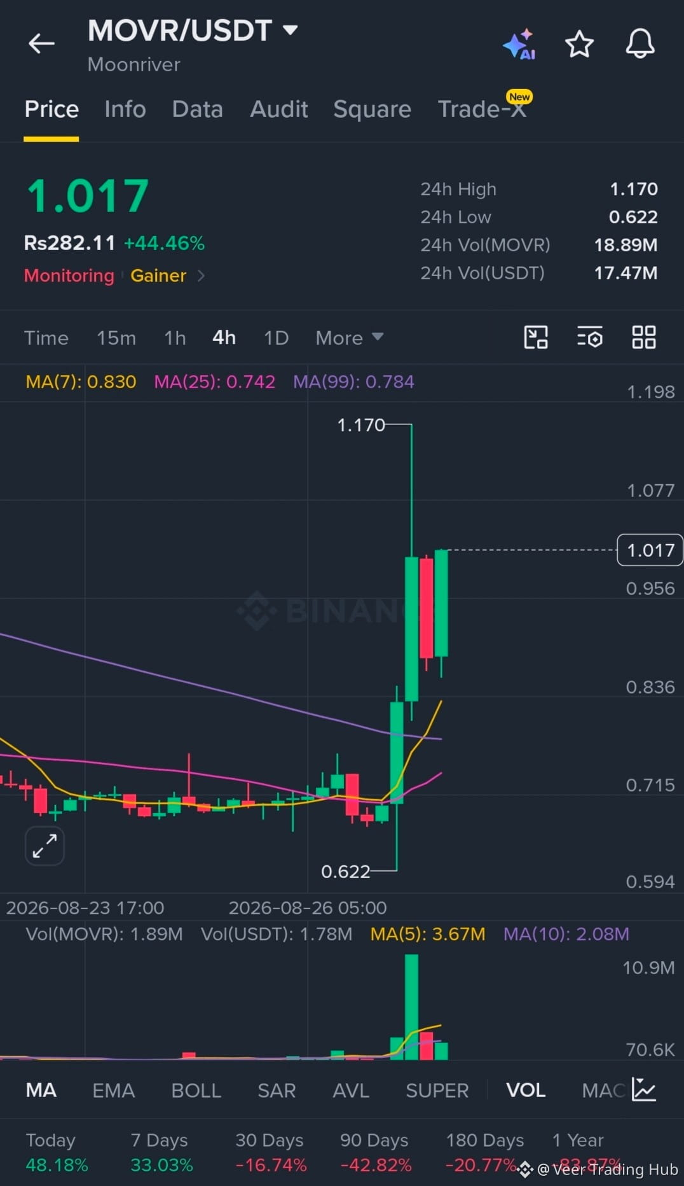Go back using the arrow icon

(42, 43)
